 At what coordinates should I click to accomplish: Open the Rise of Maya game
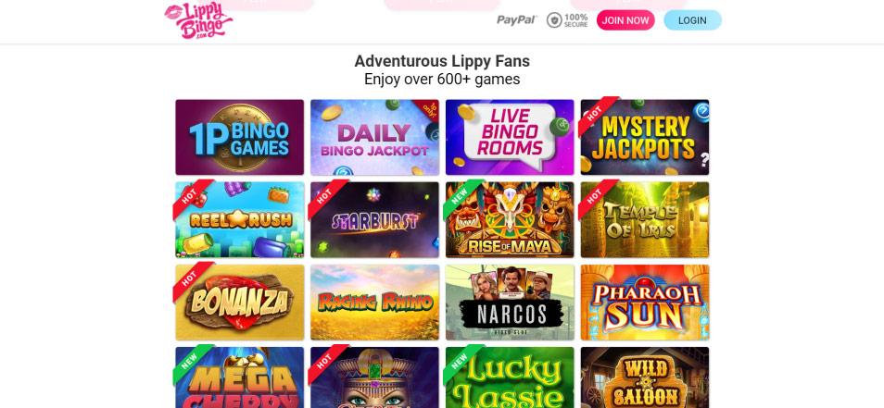pos(510,219)
